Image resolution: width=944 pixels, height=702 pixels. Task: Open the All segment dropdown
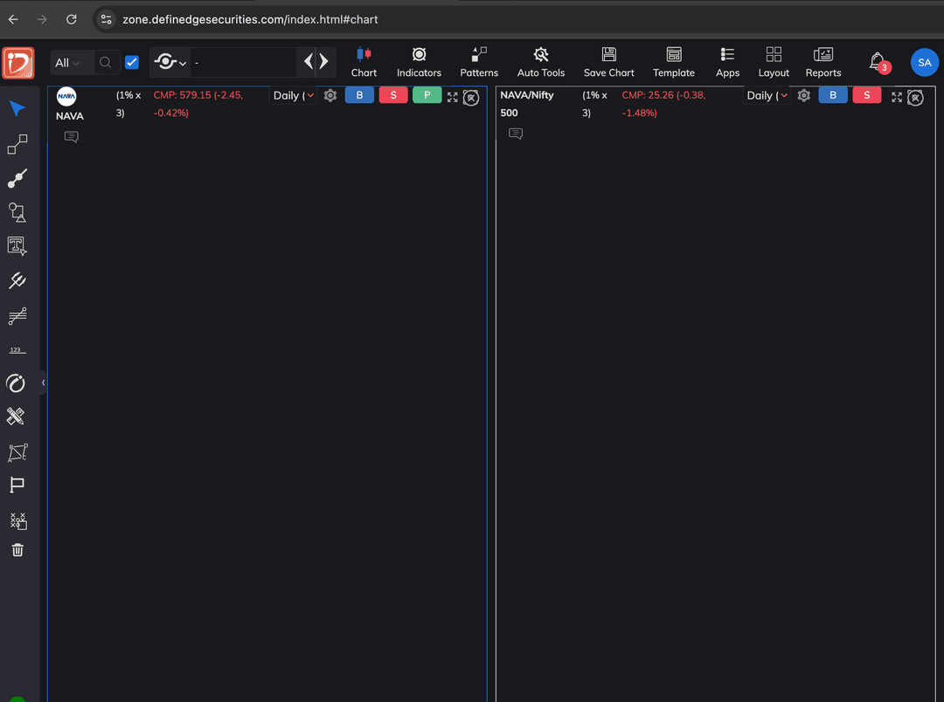[67, 63]
